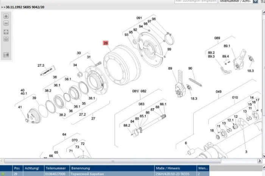Fit the diagram to the window
Screen dimensions: 265x176
tap(6, 32)
